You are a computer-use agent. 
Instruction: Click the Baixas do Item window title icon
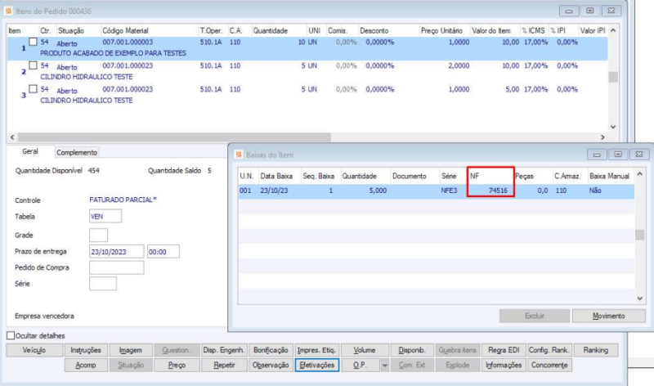click(239, 155)
